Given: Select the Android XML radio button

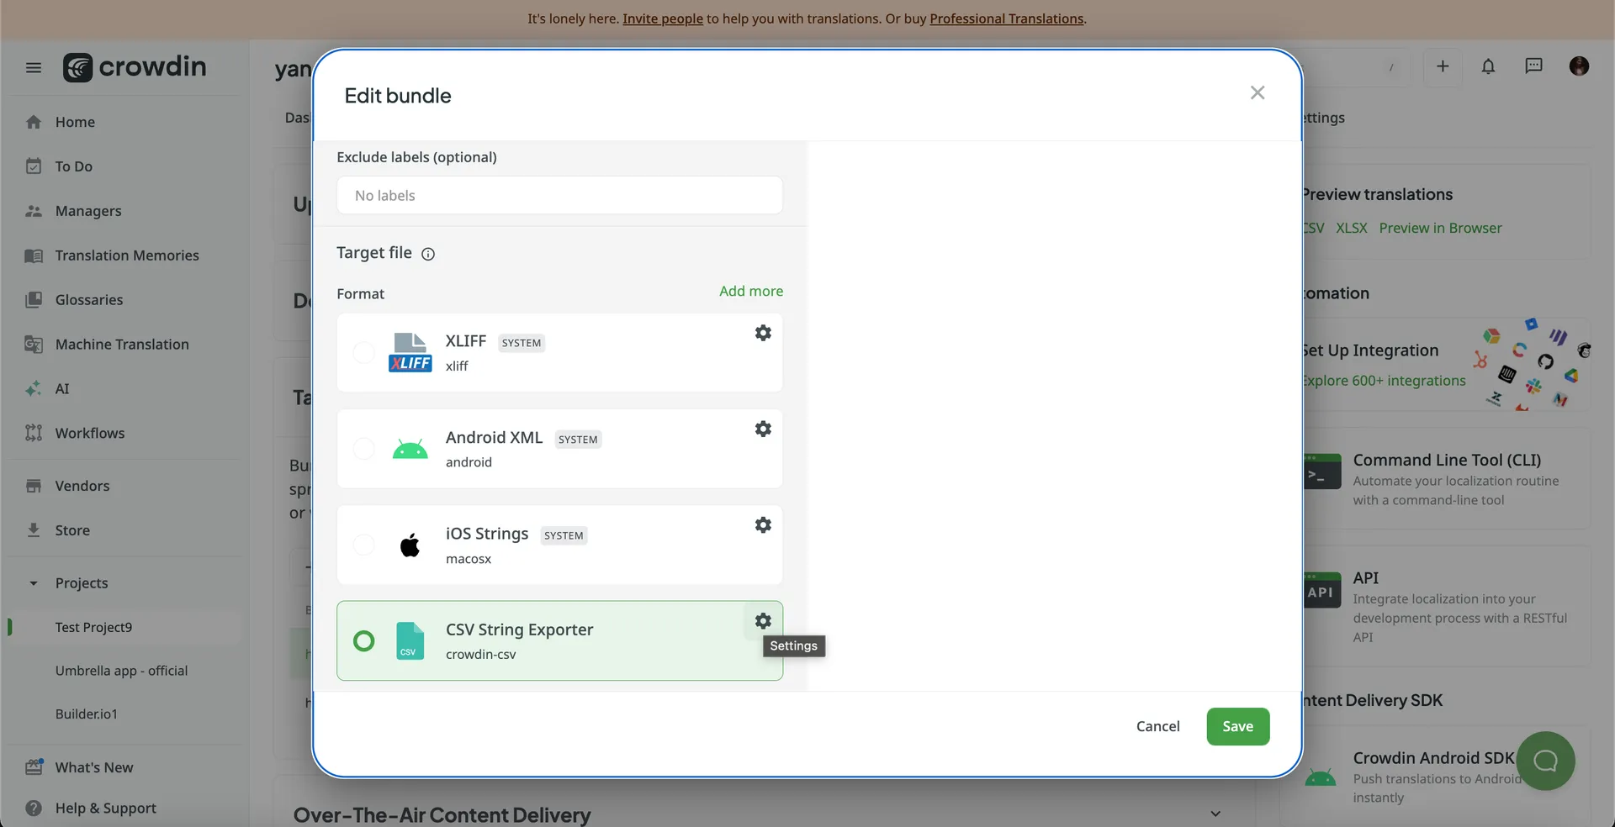Looking at the screenshot, I should click(x=363, y=449).
